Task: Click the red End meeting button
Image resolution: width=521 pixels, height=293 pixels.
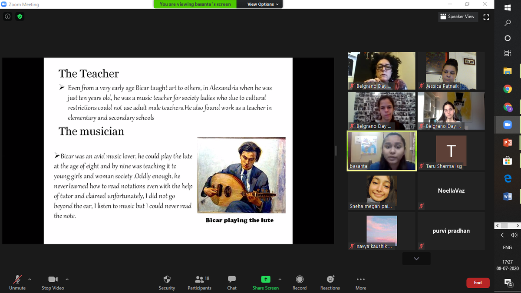Action: click(x=478, y=283)
